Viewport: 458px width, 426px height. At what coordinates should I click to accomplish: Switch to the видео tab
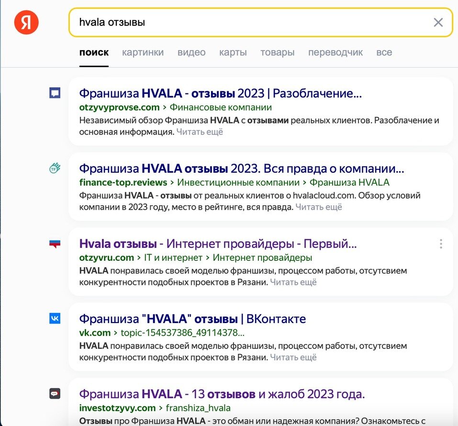pos(191,52)
